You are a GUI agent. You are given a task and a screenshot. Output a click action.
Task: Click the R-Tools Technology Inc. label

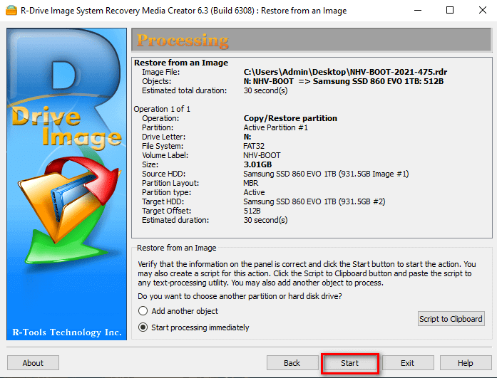pyautogui.click(x=68, y=332)
